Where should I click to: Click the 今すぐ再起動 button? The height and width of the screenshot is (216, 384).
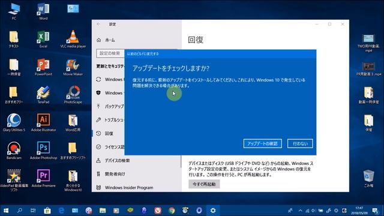coord(204,184)
